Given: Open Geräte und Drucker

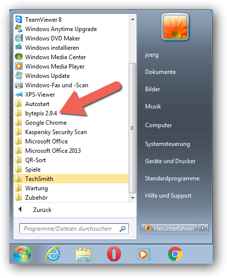Looking at the screenshot, I should point(170,161).
